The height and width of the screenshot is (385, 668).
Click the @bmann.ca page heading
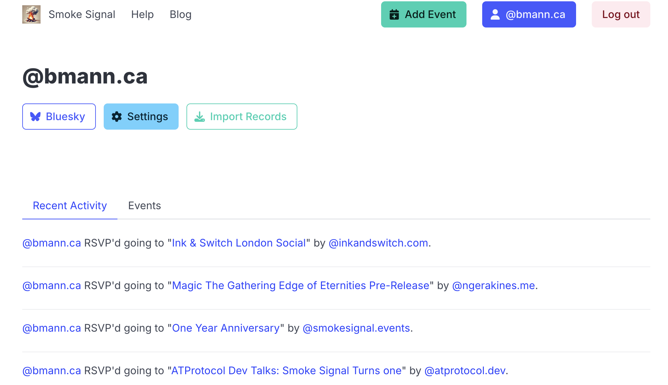tap(85, 77)
